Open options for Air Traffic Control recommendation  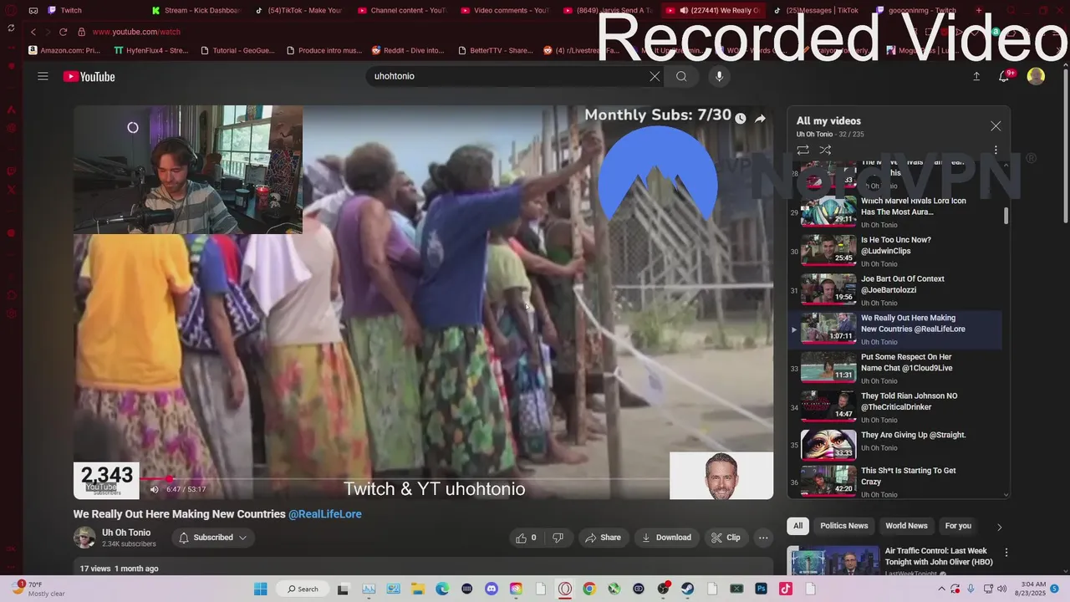point(1006,553)
